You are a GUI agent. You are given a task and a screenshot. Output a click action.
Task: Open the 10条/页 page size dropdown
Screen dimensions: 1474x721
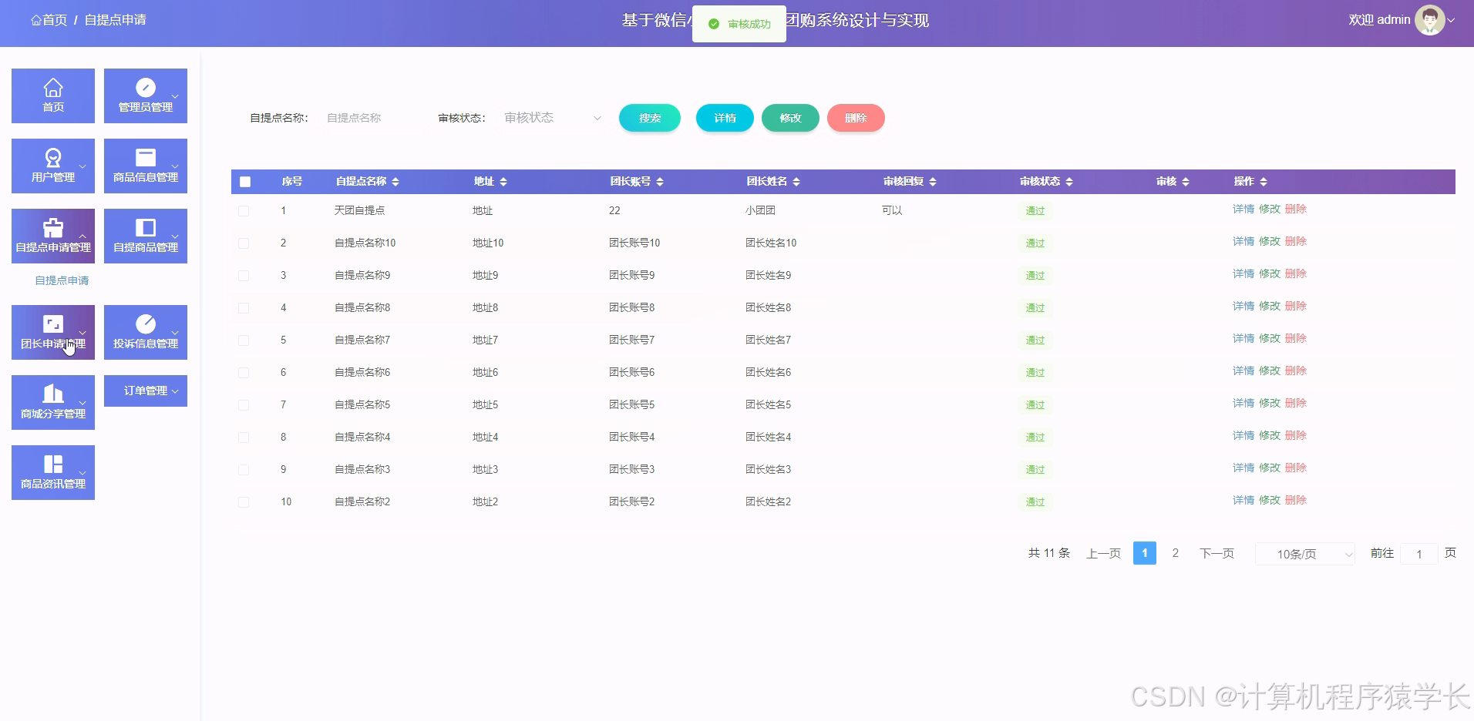(1304, 553)
